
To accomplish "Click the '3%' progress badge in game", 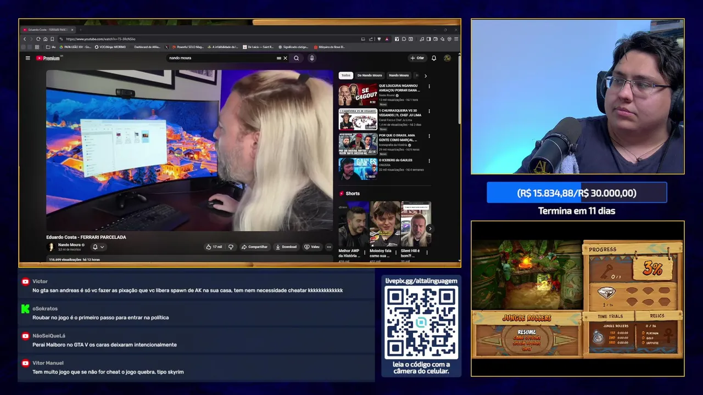I will pos(652,269).
